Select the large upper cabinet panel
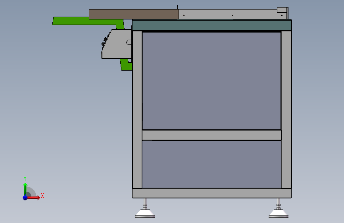Screen dimensions: 344x223 [212, 81]
